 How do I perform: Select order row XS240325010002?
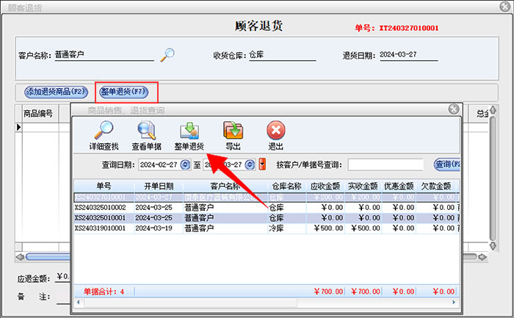(x=104, y=208)
